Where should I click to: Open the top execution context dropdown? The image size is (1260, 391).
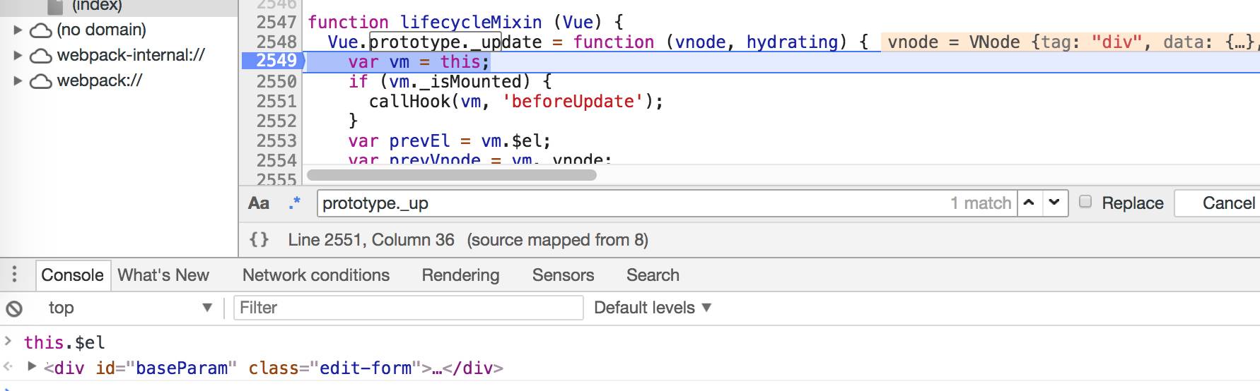[129, 308]
